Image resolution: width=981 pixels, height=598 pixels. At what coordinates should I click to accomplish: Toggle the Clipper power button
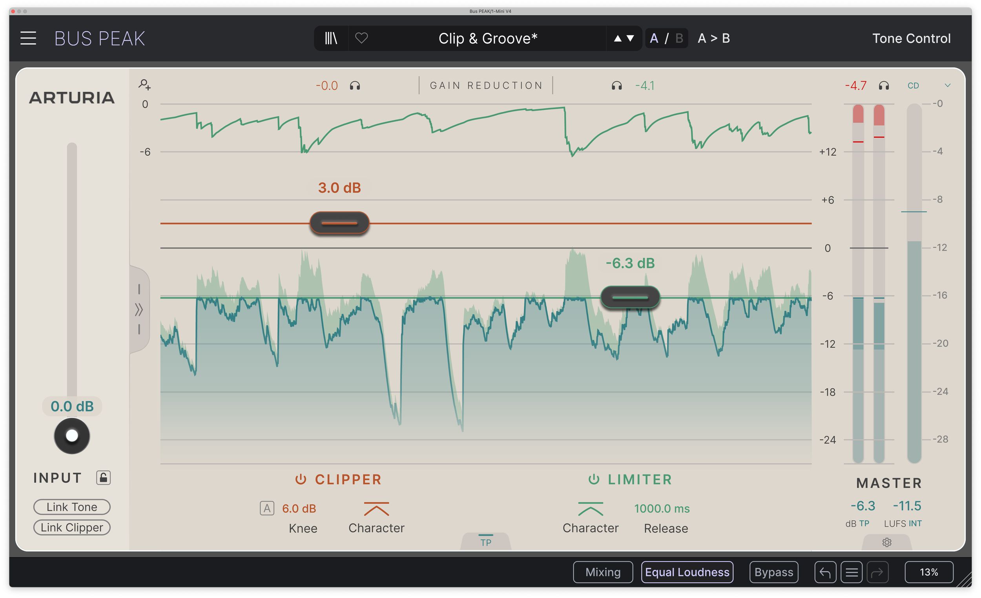coord(301,479)
